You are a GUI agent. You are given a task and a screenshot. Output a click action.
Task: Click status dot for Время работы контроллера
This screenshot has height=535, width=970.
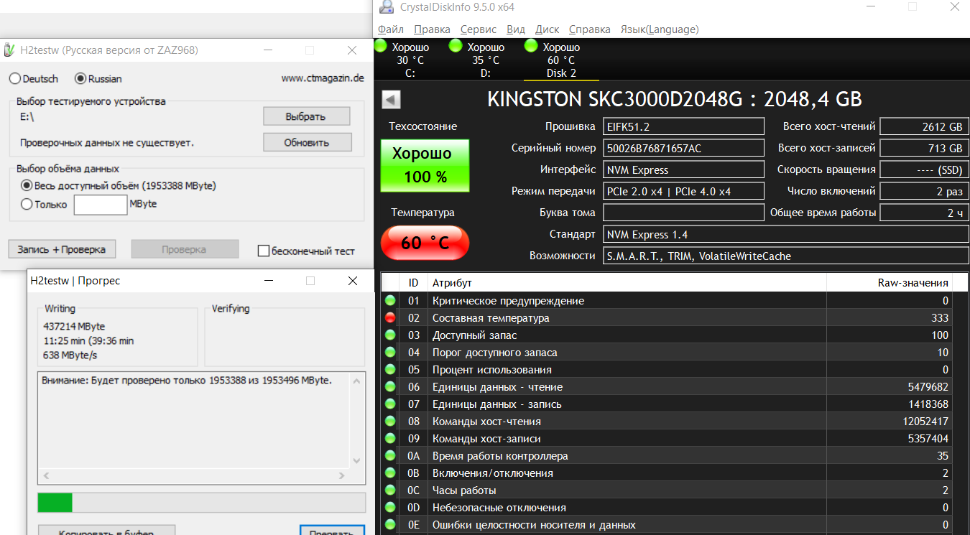(390, 456)
